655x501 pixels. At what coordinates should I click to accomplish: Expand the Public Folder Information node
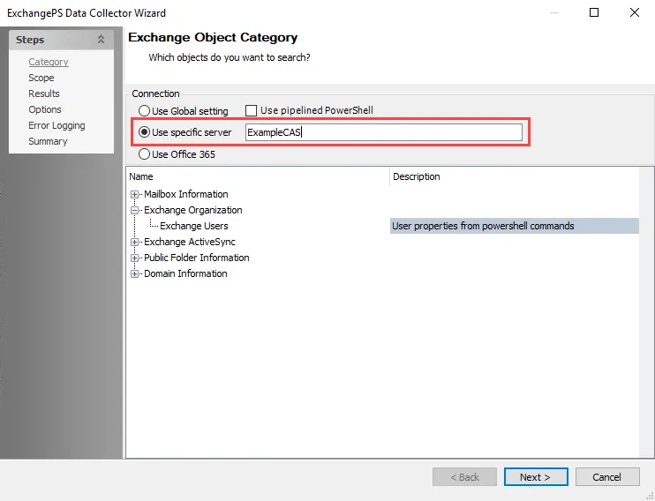pyautogui.click(x=134, y=258)
